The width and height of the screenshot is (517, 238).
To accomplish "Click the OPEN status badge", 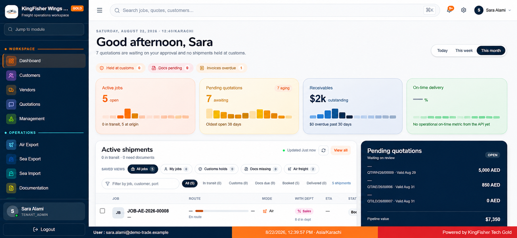I will coord(492,155).
